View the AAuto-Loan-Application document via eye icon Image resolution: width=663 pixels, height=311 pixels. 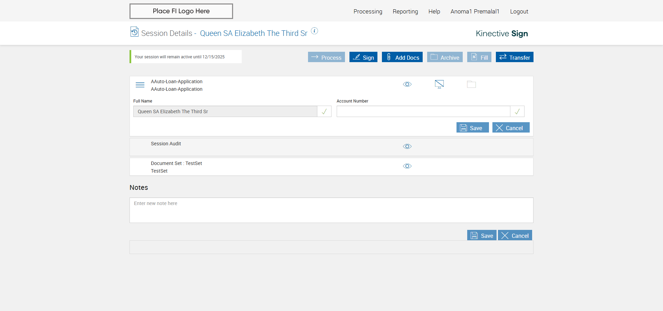pos(407,84)
